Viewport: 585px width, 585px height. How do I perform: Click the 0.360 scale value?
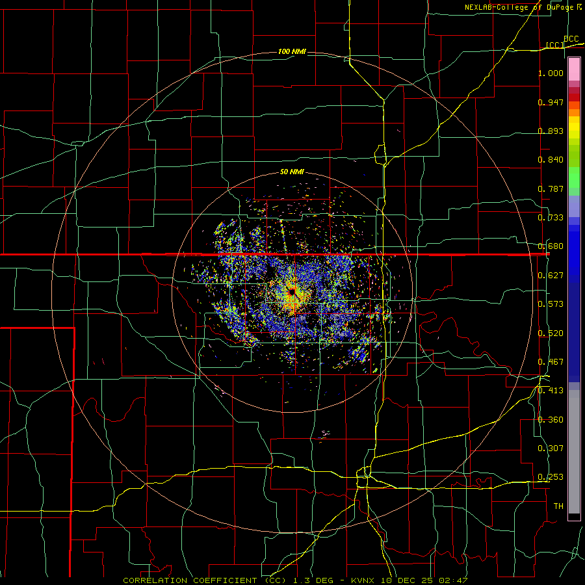551,420
